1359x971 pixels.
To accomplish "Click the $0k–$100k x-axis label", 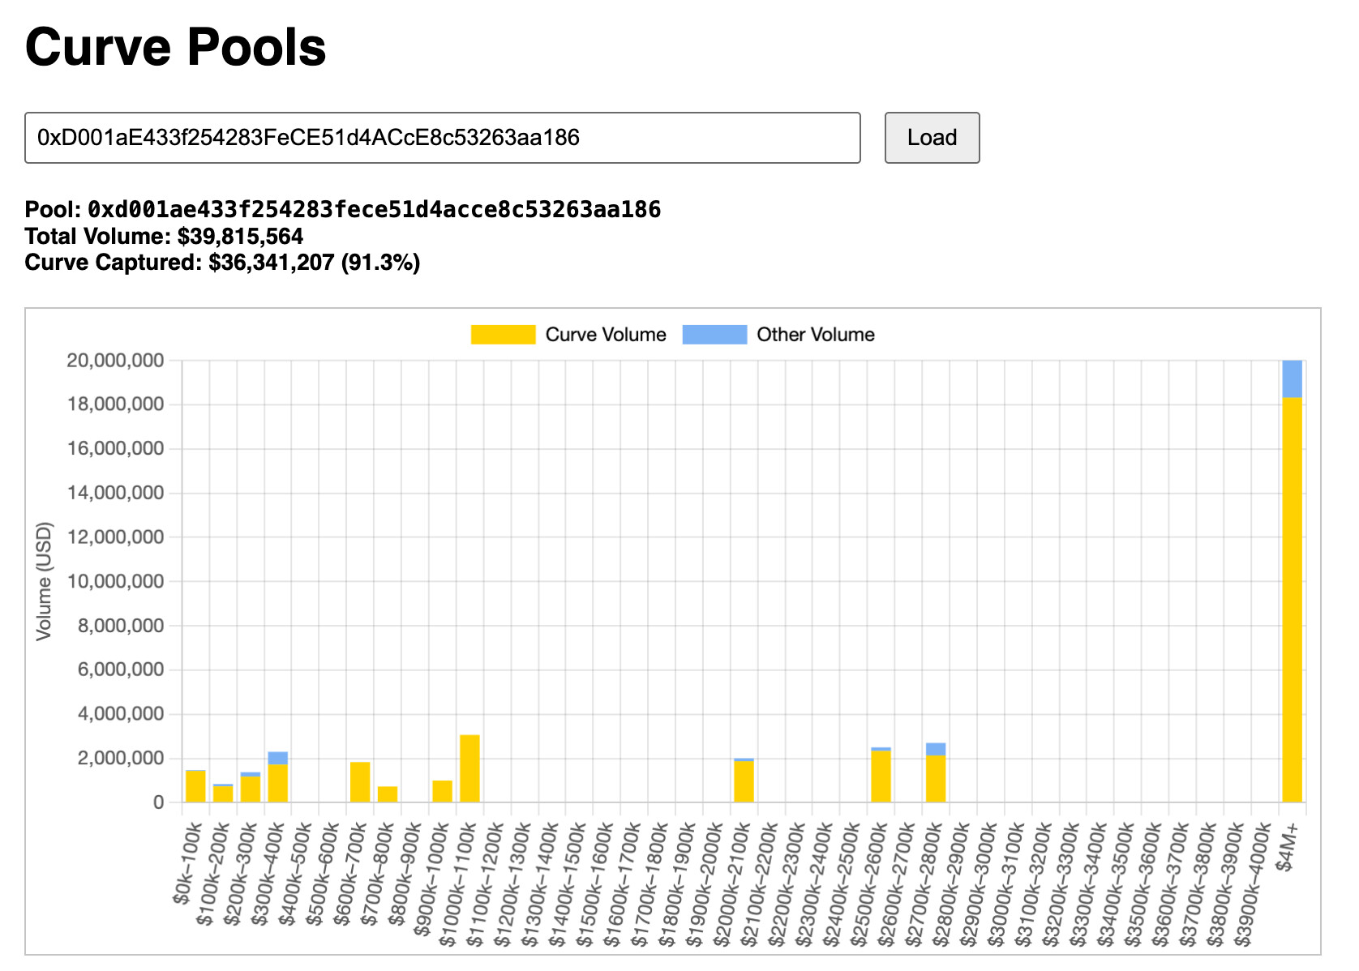I will [x=188, y=862].
